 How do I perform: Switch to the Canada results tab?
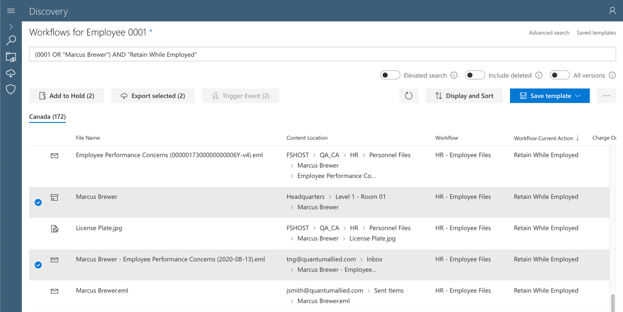[x=47, y=117]
